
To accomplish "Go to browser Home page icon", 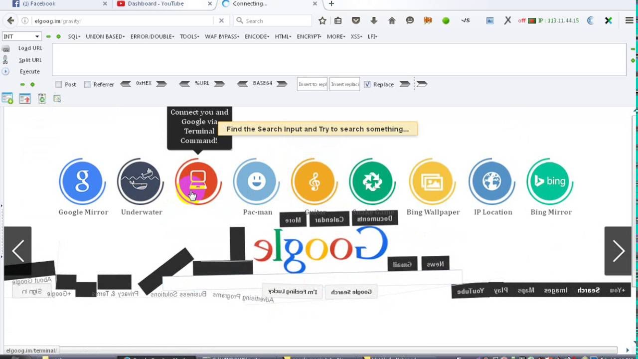I will click(392, 20).
